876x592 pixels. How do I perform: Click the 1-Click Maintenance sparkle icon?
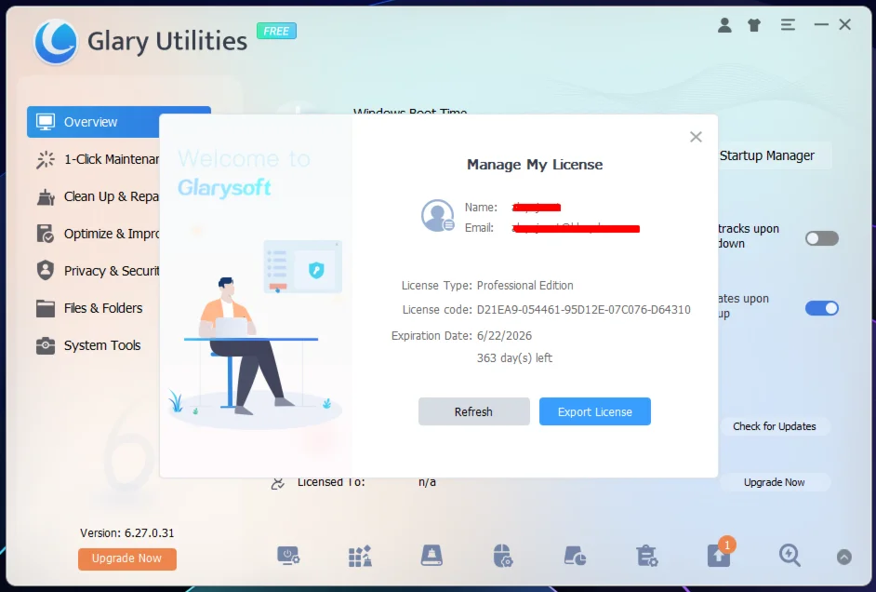click(46, 159)
